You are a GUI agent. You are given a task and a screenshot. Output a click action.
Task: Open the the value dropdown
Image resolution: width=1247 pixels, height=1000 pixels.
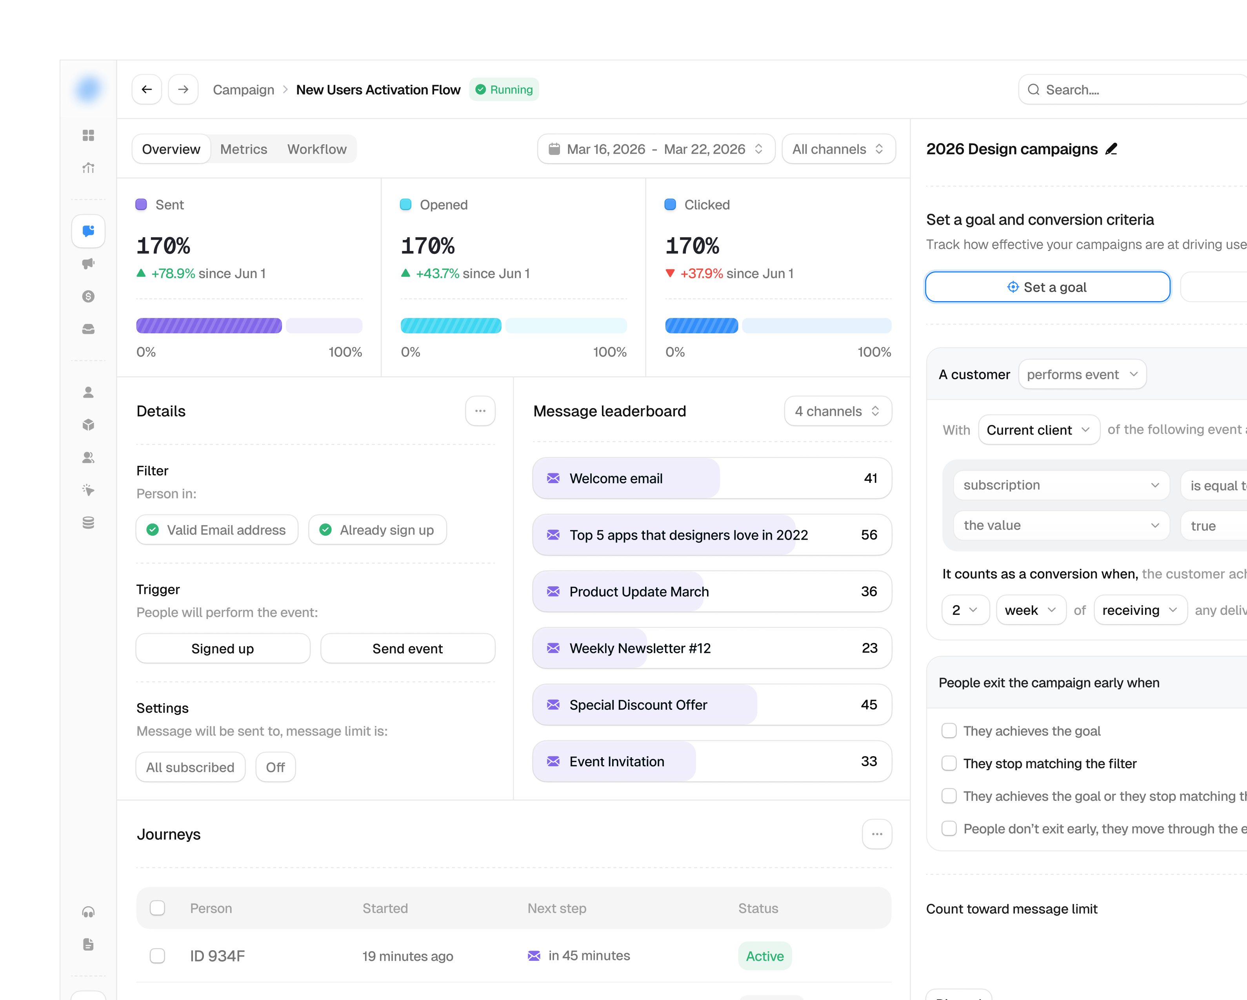click(1062, 526)
